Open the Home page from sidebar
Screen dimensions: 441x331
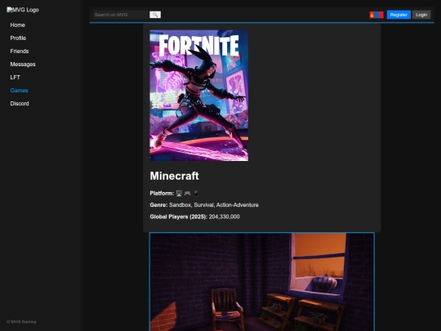point(18,25)
